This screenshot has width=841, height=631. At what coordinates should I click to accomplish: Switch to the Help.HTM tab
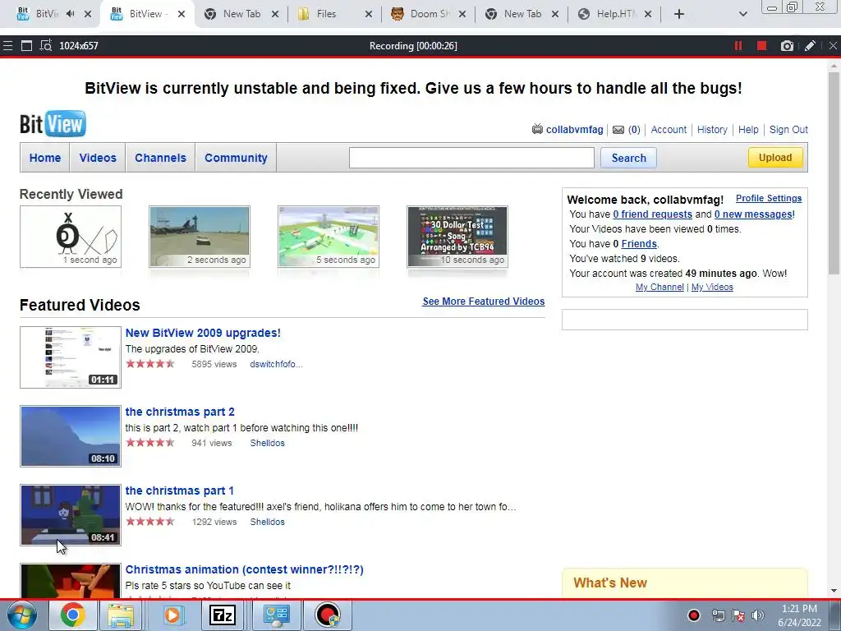[614, 14]
